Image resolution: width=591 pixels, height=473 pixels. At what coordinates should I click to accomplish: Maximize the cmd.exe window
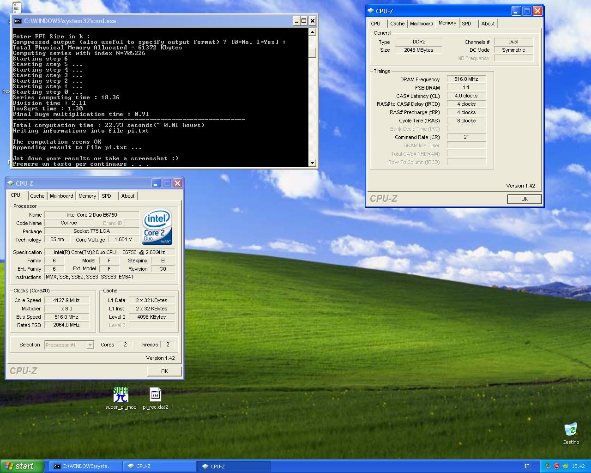pyautogui.click(x=304, y=21)
